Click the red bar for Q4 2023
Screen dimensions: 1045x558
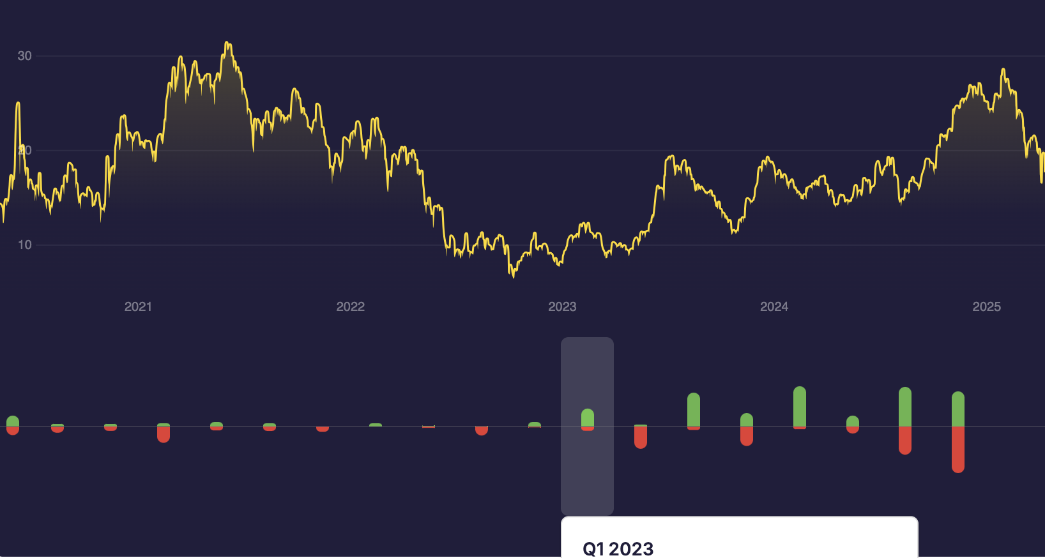746,436
